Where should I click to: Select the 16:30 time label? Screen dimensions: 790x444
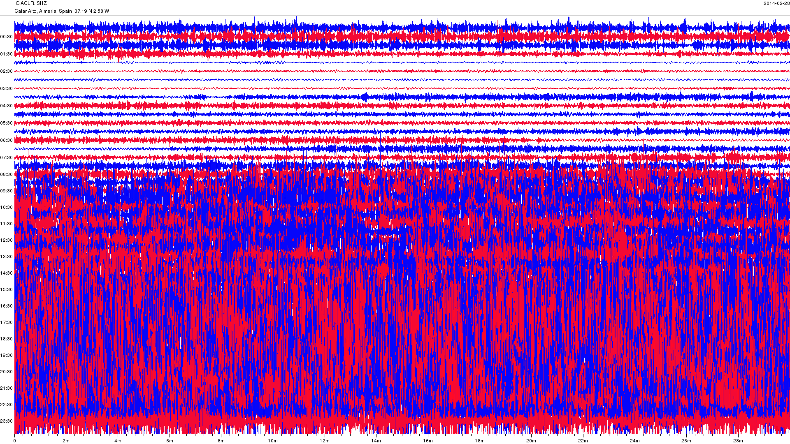7,306
